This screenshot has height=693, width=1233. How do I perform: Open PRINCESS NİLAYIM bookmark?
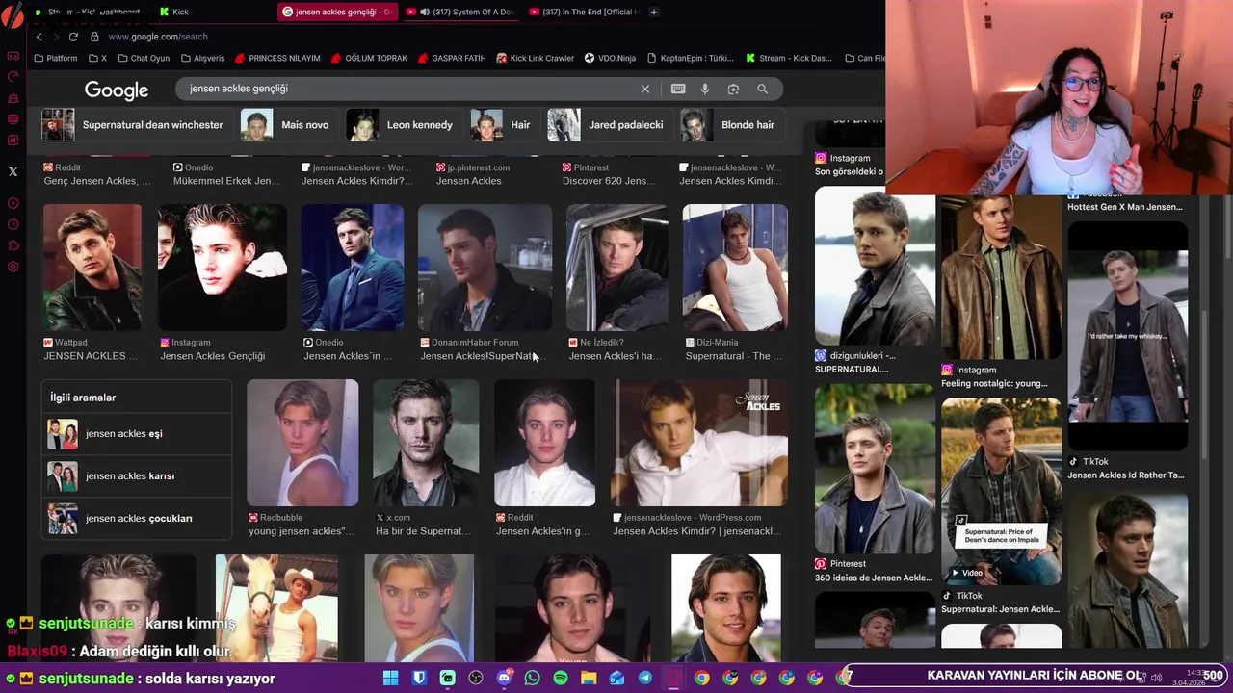(x=277, y=58)
